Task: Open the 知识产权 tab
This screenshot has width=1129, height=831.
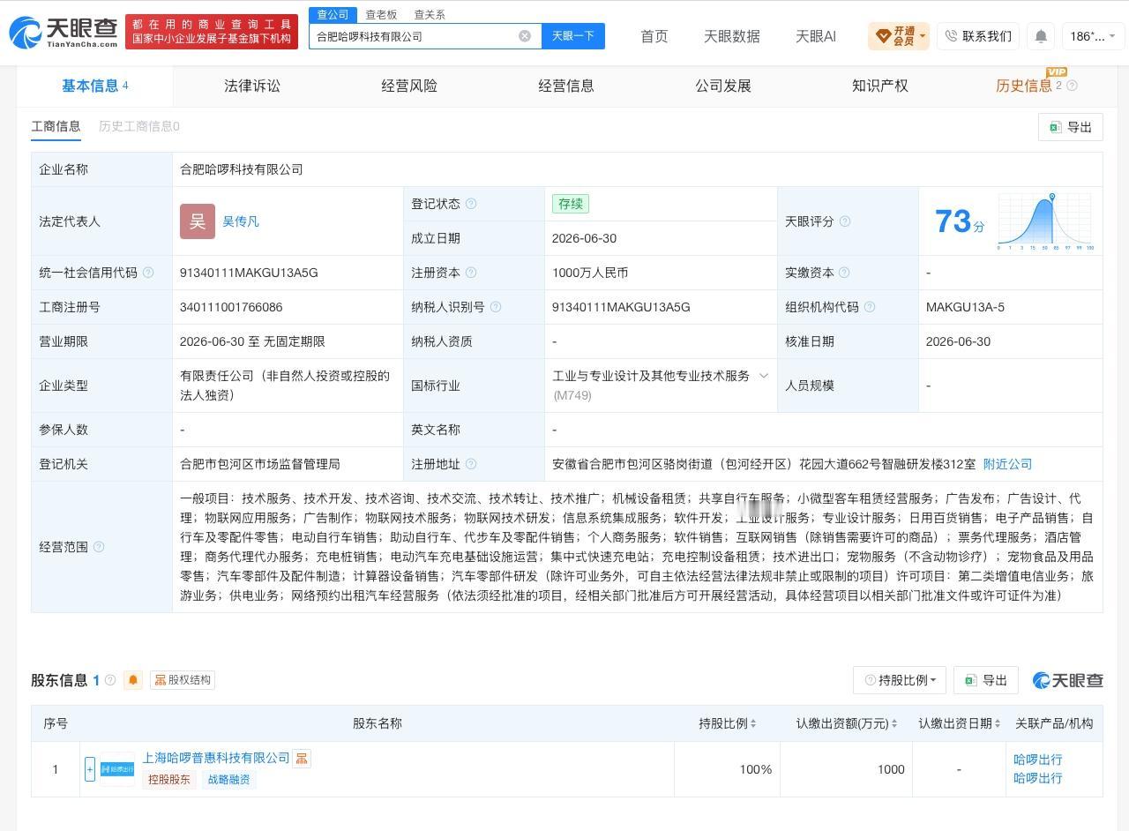Action: pos(880,86)
